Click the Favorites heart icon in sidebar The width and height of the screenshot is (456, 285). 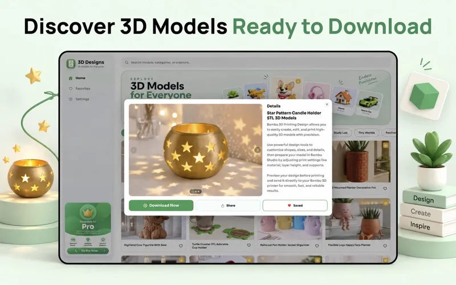pyautogui.click(x=70, y=88)
